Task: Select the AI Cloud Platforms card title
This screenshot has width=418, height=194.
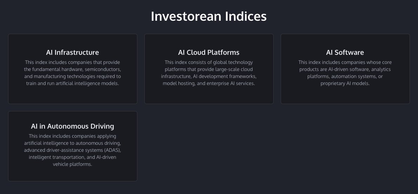Action: (x=209, y=52)
